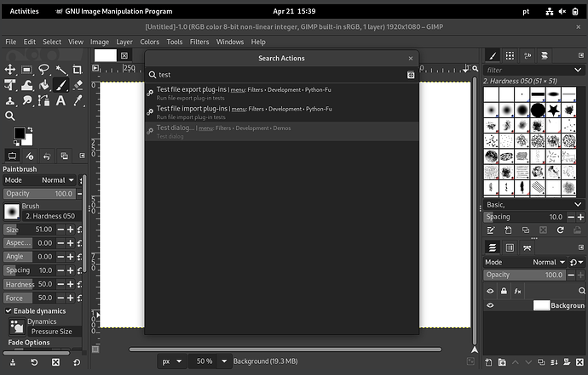Select the Clone stamp tool

[9, 100]
